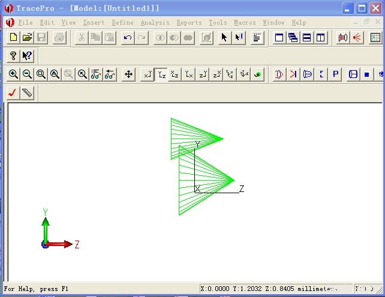Cut the selected object
Image resolution: width=385 pixels, height=297 pixels.
(82, 38)
